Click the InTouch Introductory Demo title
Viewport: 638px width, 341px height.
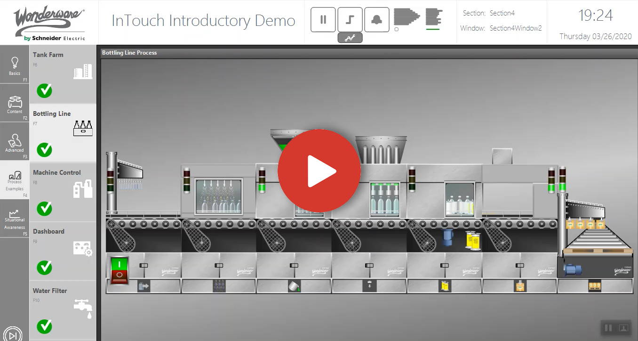[203, 21]
